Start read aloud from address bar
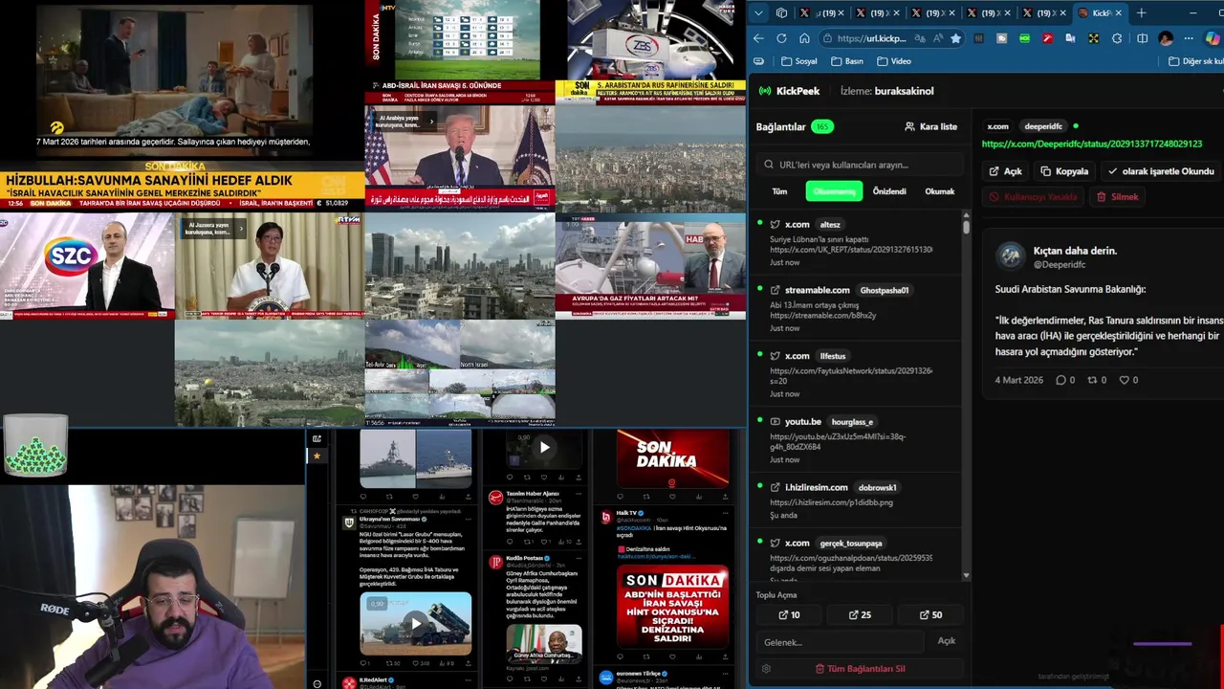This screenshot has width=1224, height=689. pyautogui.click(x=936, y=38)
